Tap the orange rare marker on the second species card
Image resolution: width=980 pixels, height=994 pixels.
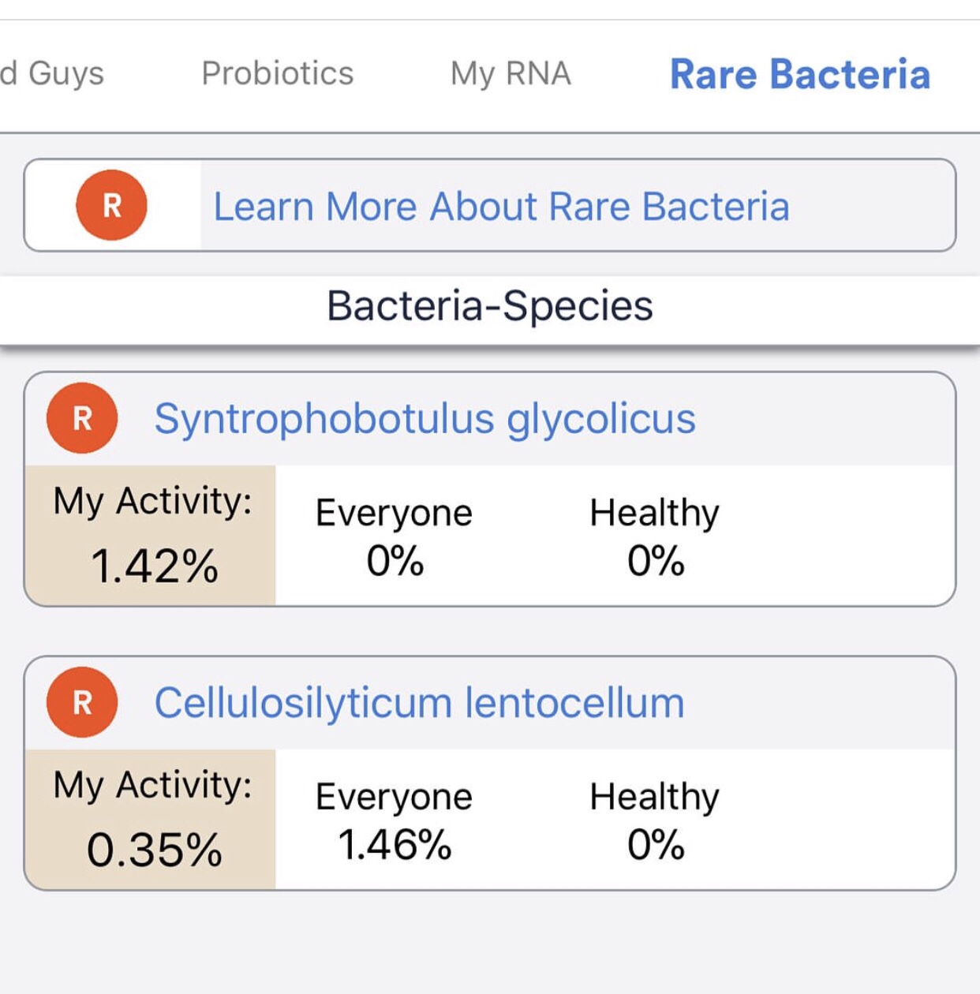[x=81, y=702]
